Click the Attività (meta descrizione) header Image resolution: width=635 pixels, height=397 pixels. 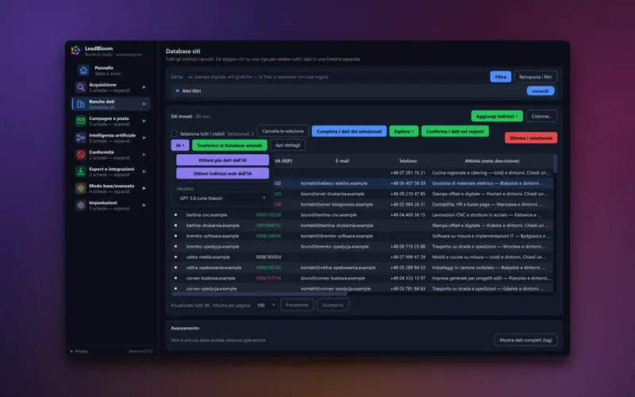coord(492,161)
